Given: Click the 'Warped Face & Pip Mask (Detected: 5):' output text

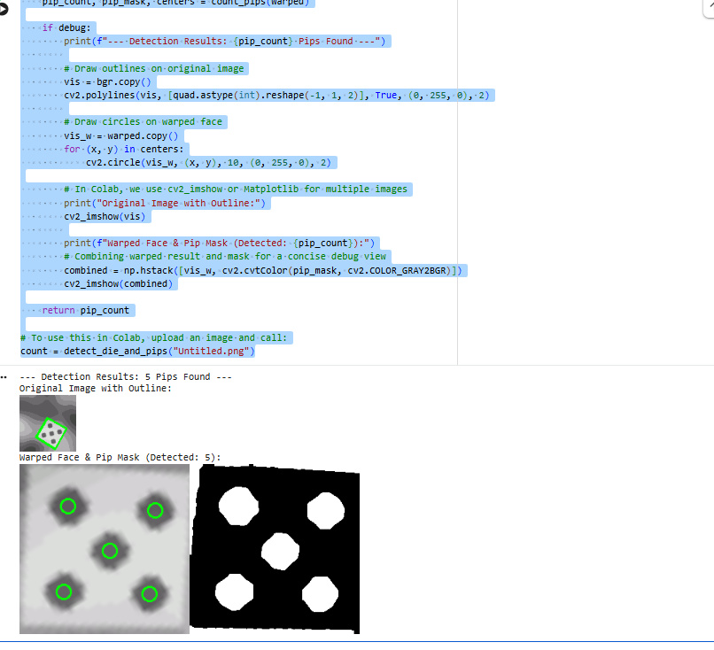Looking at the screenshot, I should pyautogui.click(x=120, y=458).
